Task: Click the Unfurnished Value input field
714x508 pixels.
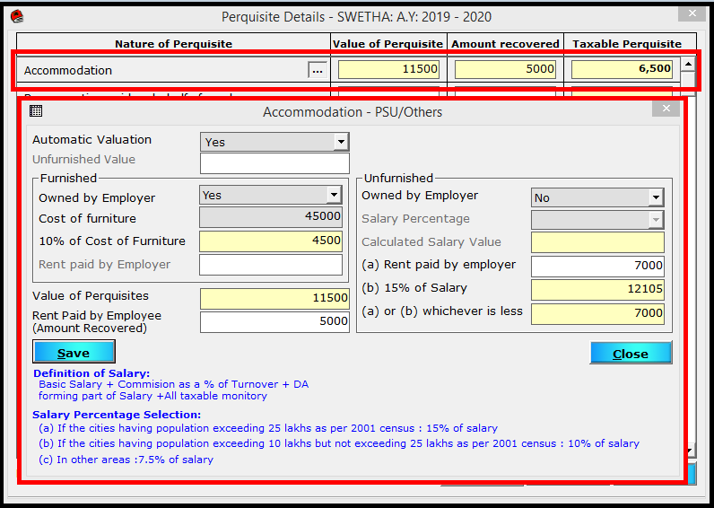Action: (274, 163)
